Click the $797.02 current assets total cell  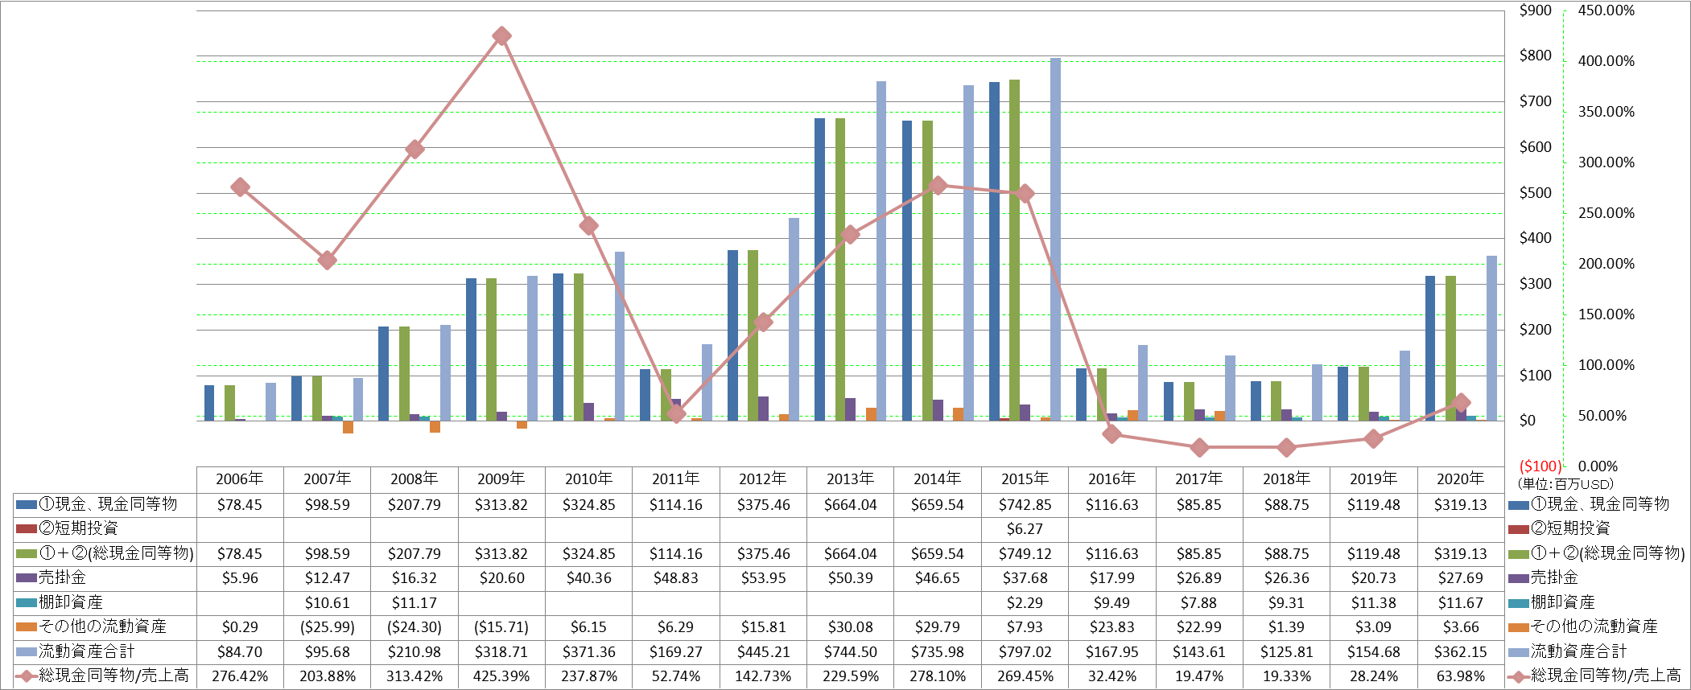point(1025,652)
